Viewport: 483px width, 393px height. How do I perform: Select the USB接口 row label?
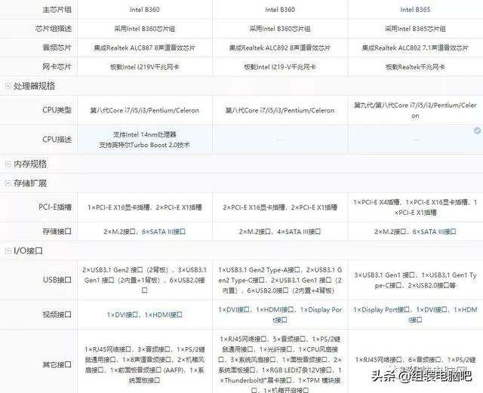57,280
